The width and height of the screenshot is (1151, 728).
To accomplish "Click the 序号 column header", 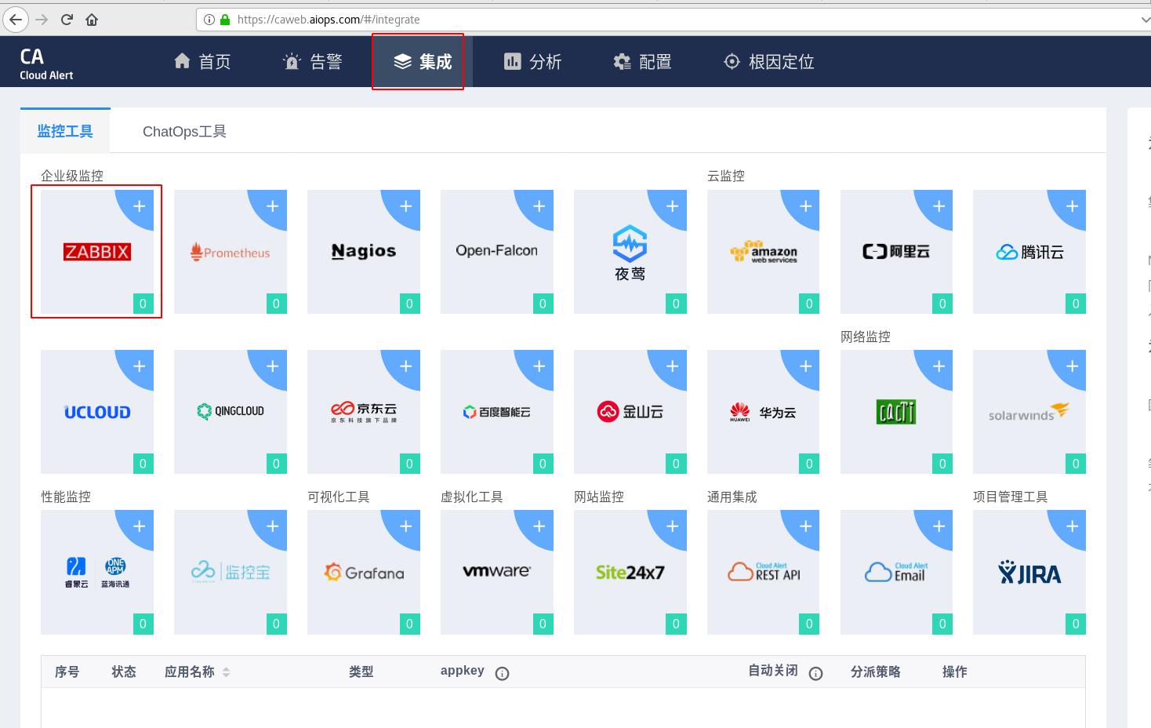I will tap(67, 672).
